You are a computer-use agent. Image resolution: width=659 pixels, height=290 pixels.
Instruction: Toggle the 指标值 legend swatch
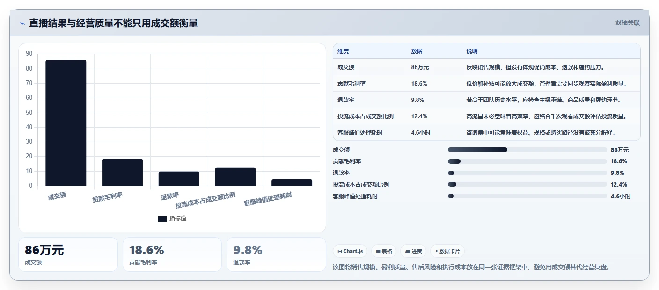pos(162,218)
